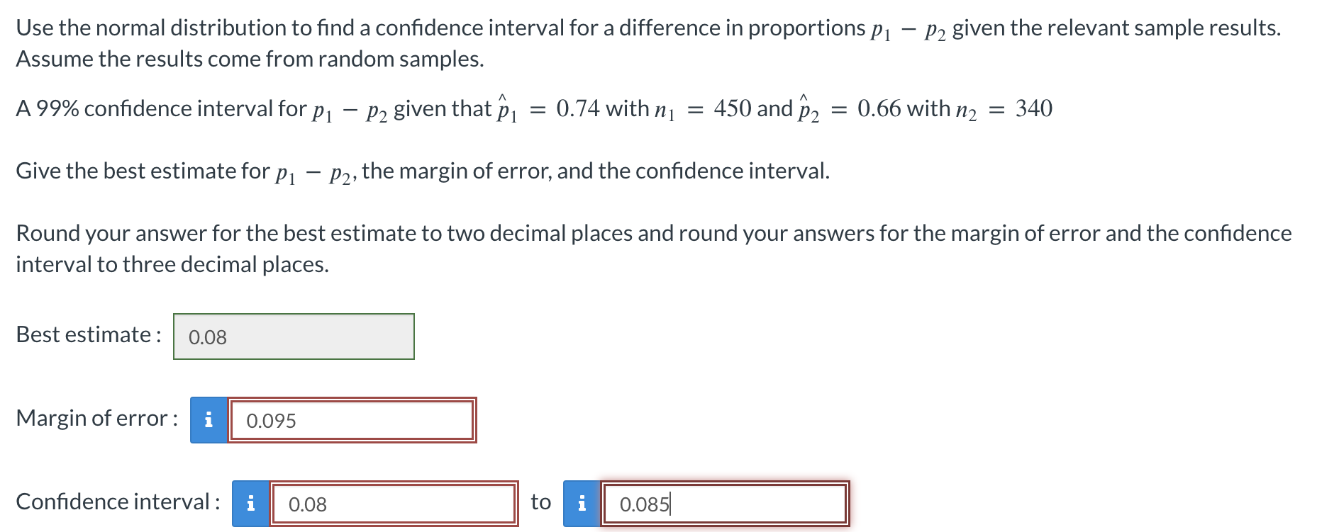Viewport: 1317px width, 532px height.
Task: Highlight the 0.08 text in the best estimate box
Action: 206,338
